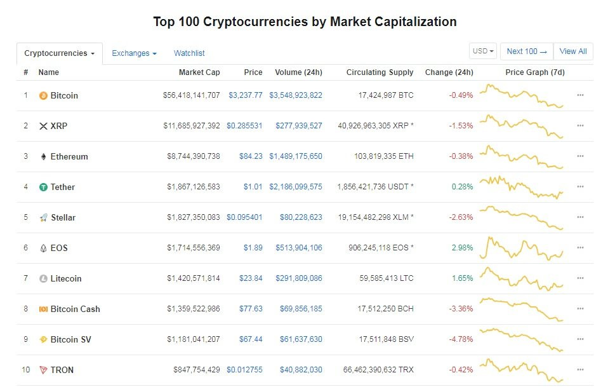The image size is (615, 387).
Task: Click the XRP logo icon
Action: (x=43, y=126)
